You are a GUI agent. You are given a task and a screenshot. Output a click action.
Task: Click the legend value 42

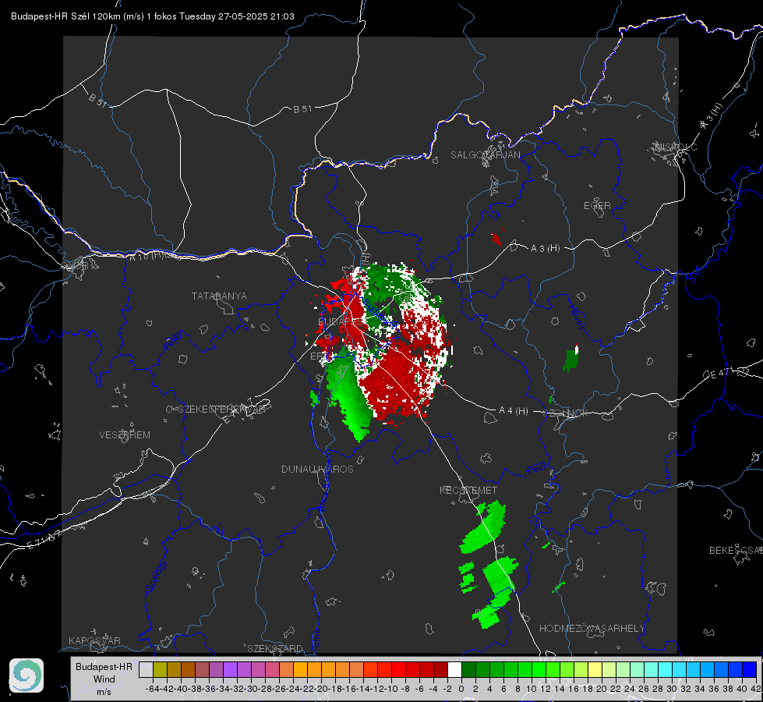pos(756,689)
